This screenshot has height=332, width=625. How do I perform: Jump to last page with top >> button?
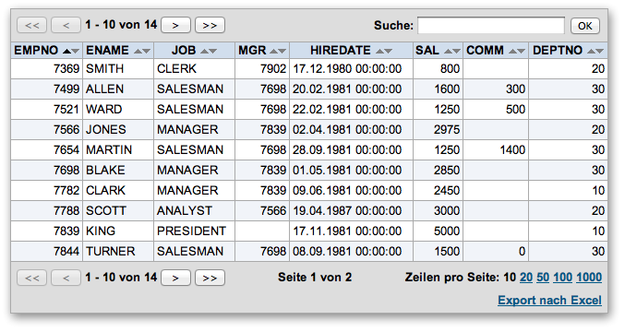[210, 25]
